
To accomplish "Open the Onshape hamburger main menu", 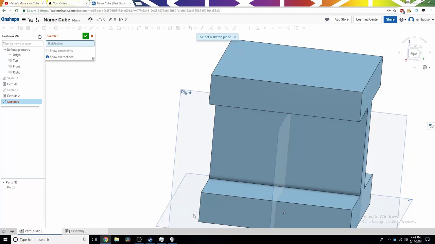I will (x=24, y=20).
